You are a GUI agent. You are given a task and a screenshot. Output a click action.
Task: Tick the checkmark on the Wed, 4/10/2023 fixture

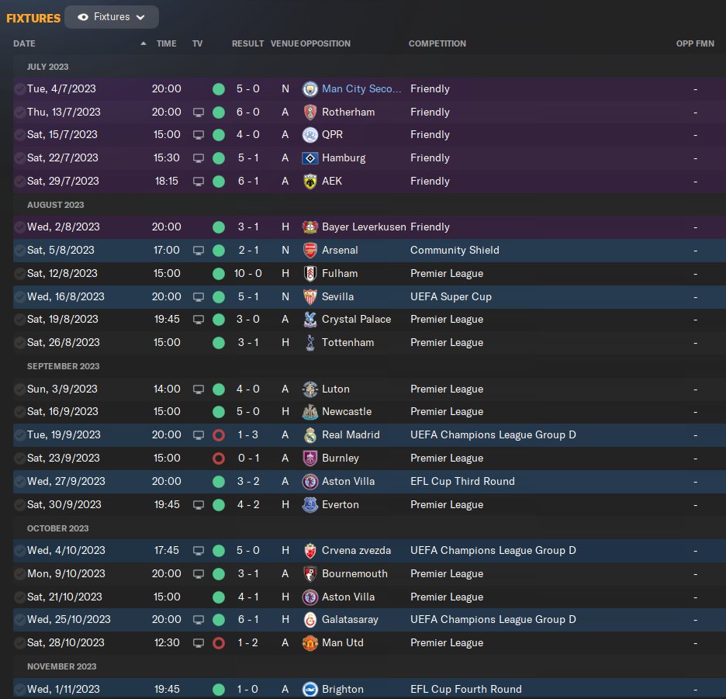(x=19, y=550)
